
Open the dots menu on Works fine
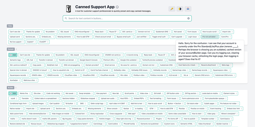click(29, 93)
